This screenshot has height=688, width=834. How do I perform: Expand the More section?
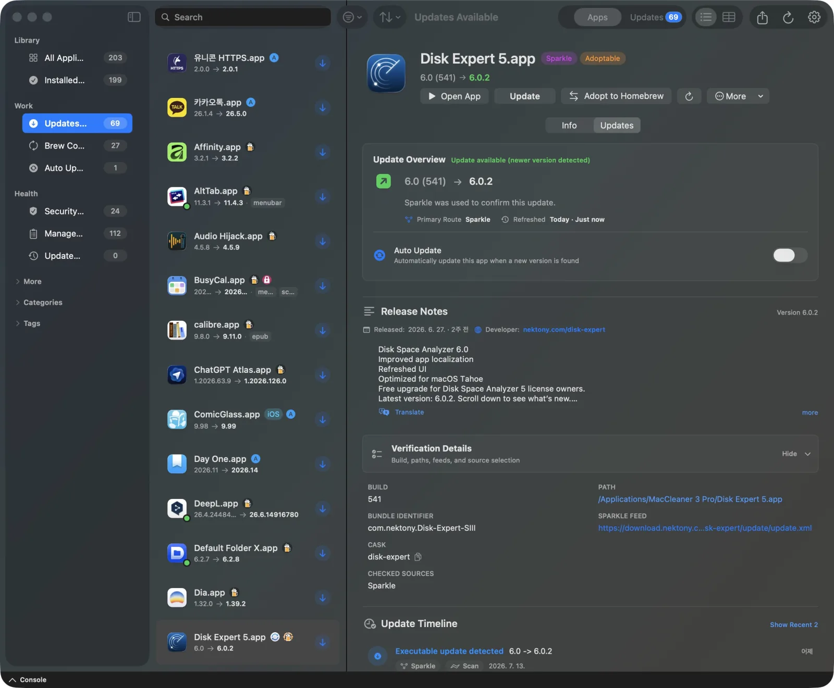point(28,281)
